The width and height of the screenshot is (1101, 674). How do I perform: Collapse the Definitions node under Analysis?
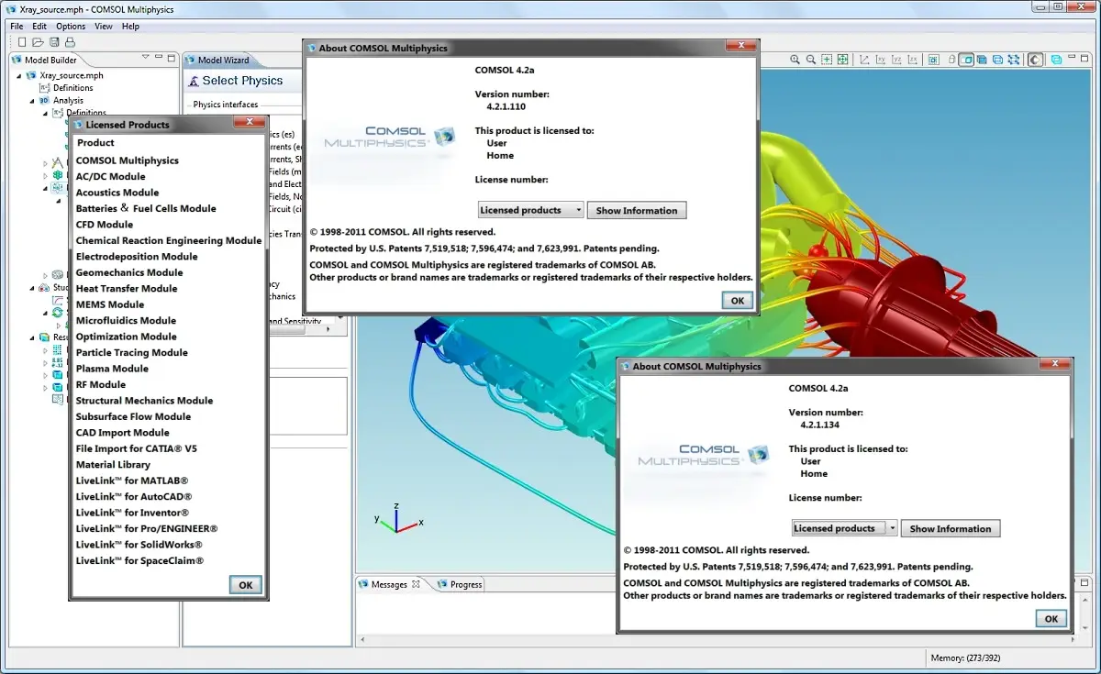(x=45, y=113)
